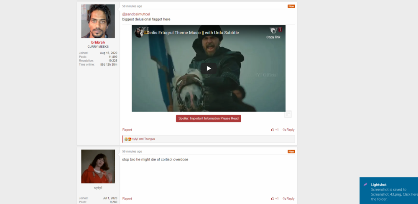Open the @sandcelmuttcel mention
This screenshot has height=204, width=418.
pyautogui.click(x=136, y=14)
